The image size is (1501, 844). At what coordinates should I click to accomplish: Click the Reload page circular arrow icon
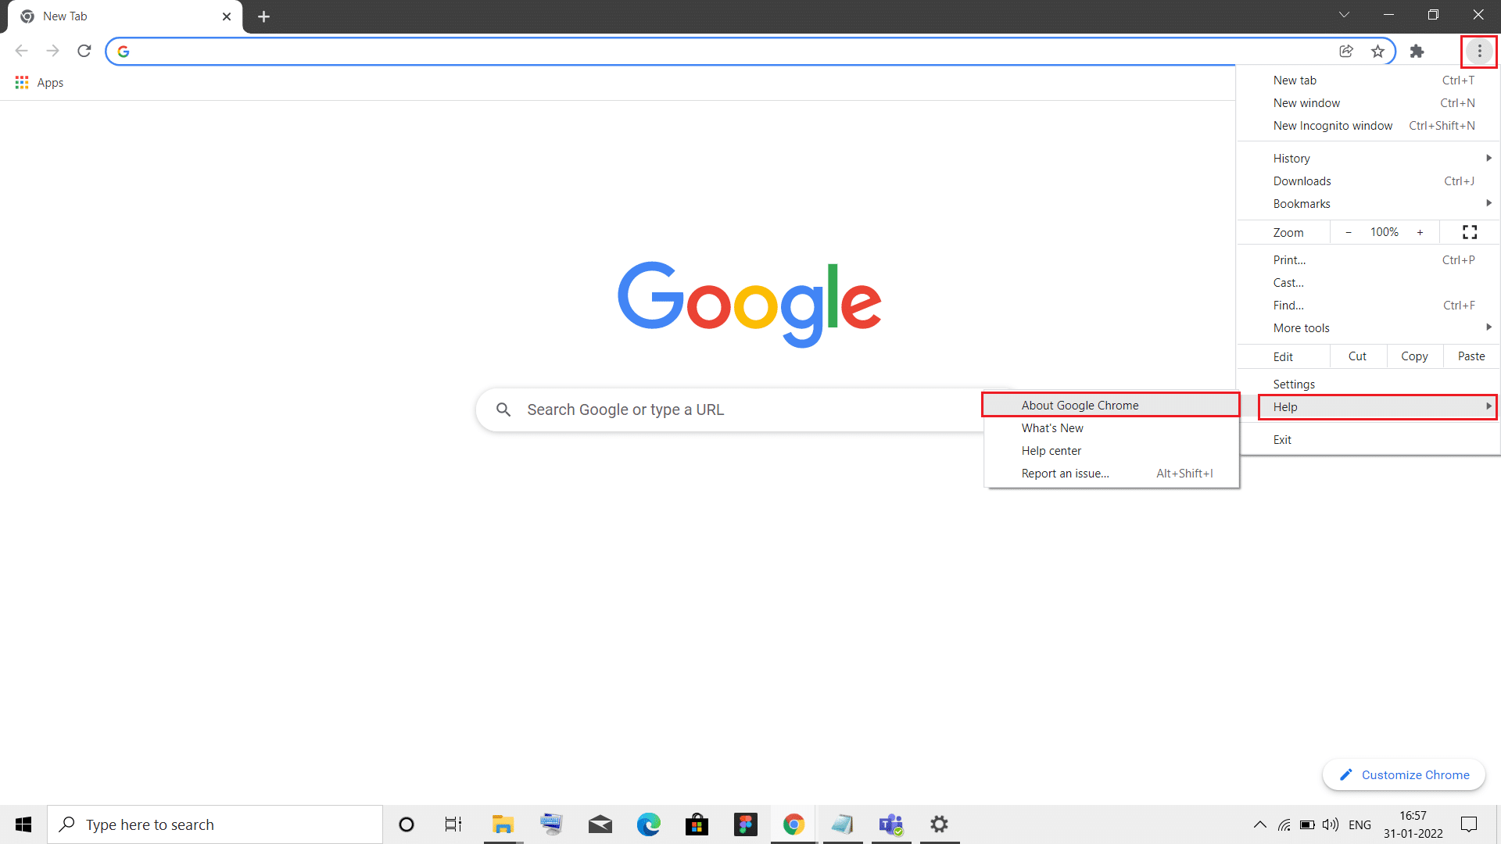[84, 51]
